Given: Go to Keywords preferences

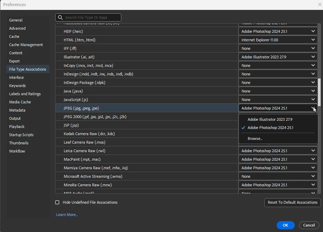Looking at the screenshot, I should tap(17, 86).
